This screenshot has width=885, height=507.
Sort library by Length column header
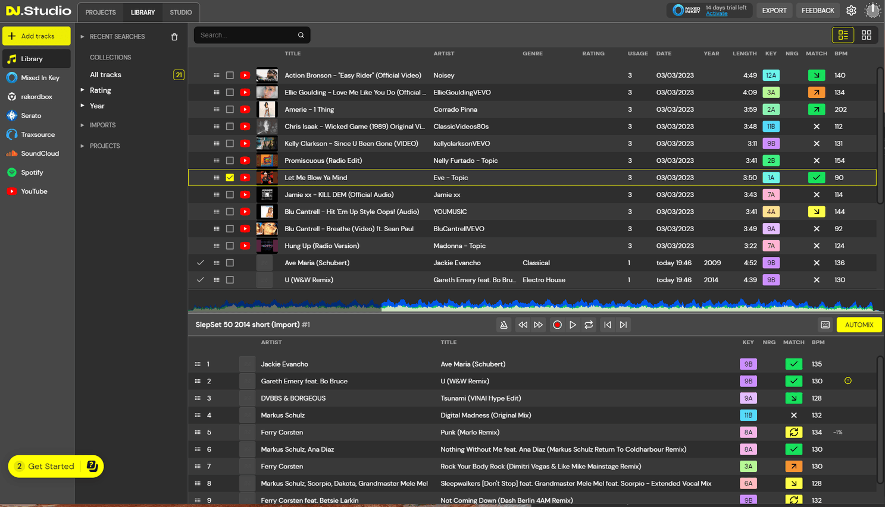coord(745,53)
